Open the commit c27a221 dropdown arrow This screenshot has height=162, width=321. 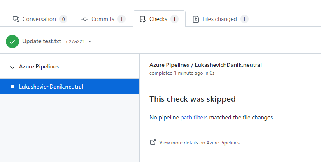pos(90,41)
